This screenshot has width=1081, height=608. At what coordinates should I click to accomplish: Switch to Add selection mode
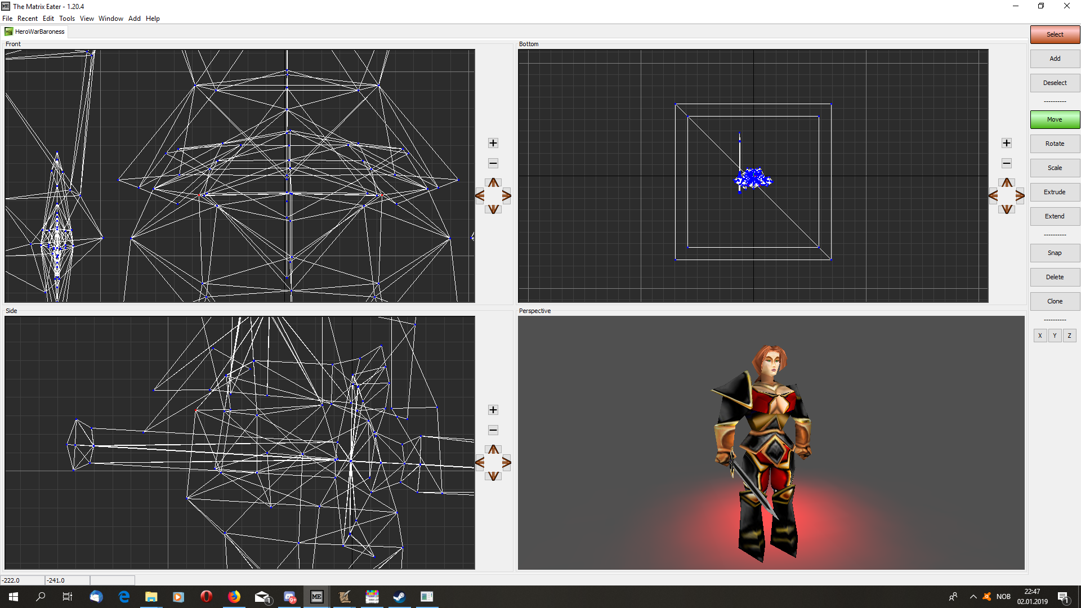[x=1055, y=59]
